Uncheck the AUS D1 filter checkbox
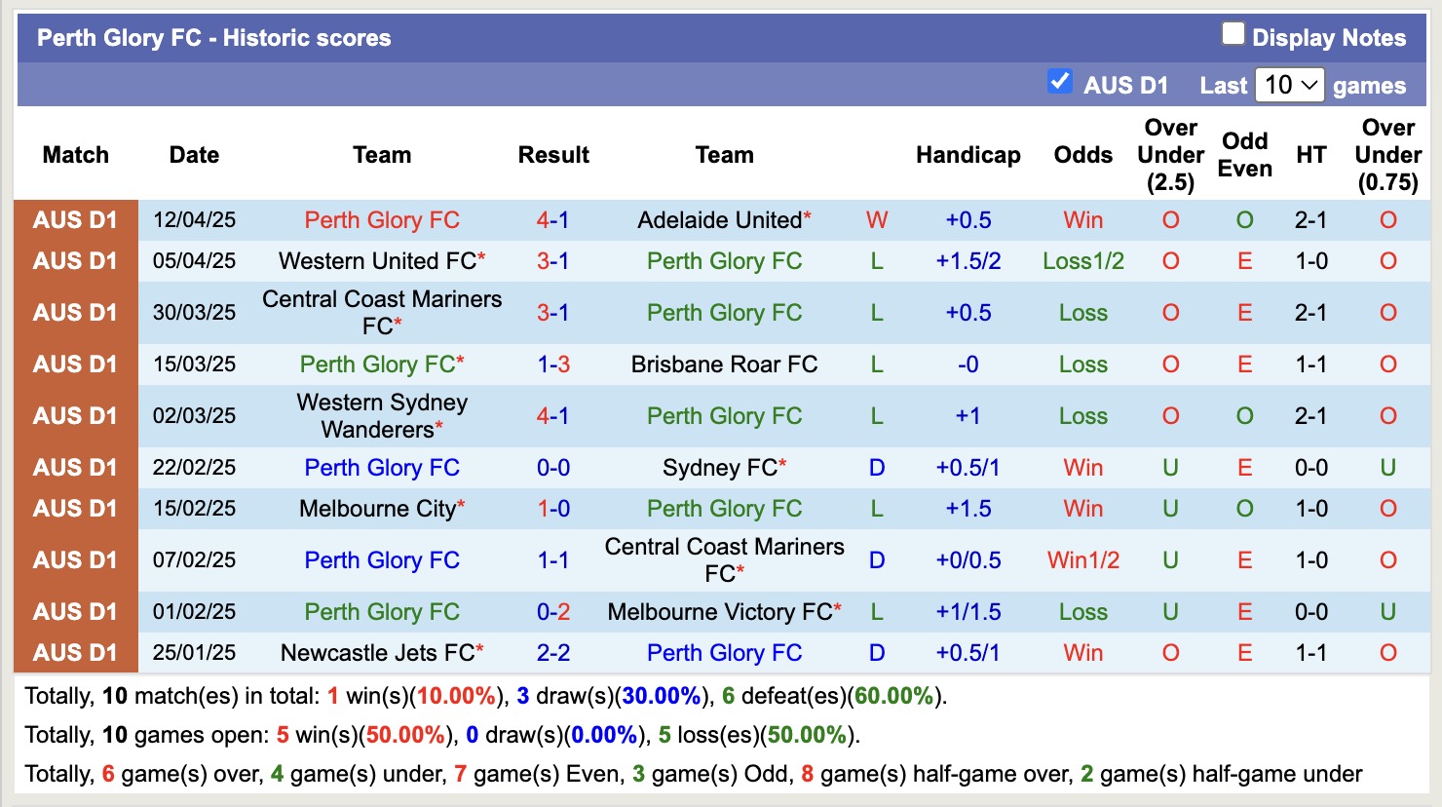Image resolution: width=1442 pixels, height=807 pixels. pyautogui.click(x=1059, y=83)
